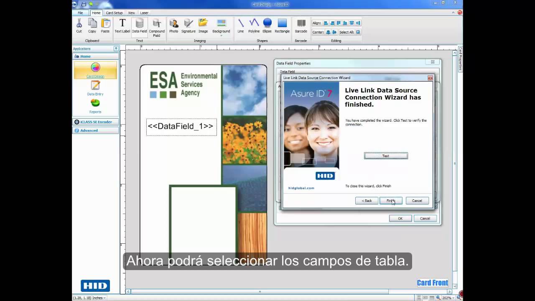The image size is (535, 301).
Task: Select the DataField_1 field on the card
Action: click(181, 127)
